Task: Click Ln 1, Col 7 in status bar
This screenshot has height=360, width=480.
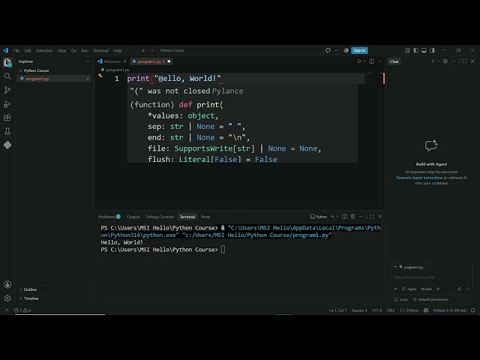Action: click(337, 310)
